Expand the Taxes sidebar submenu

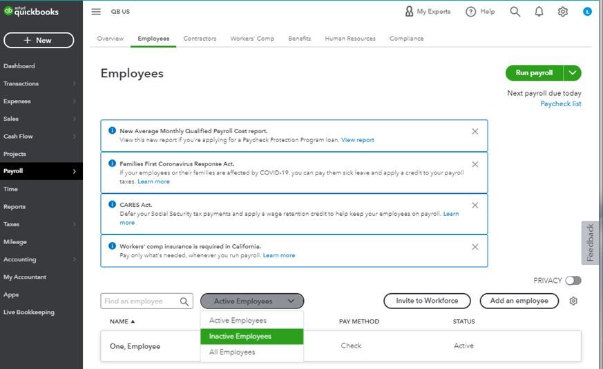(x=75, y=224)
